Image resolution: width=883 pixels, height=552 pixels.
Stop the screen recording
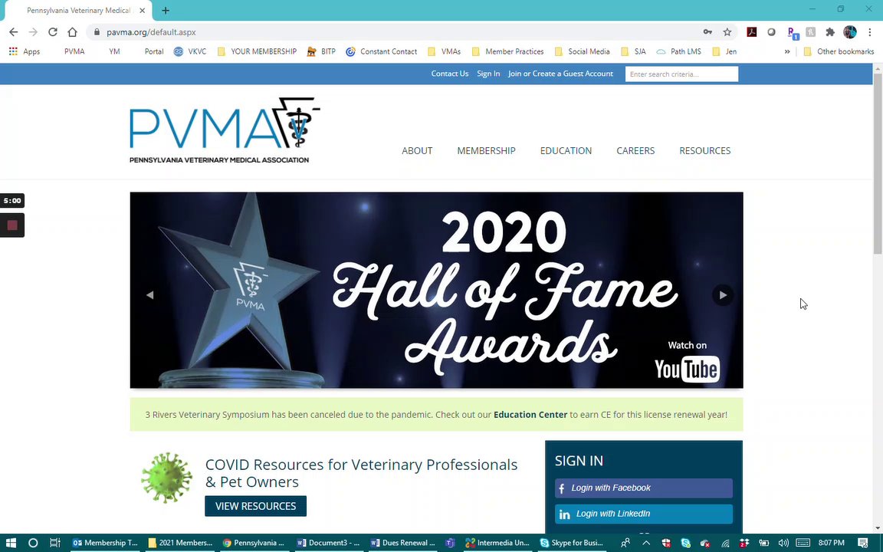[12, 225]
